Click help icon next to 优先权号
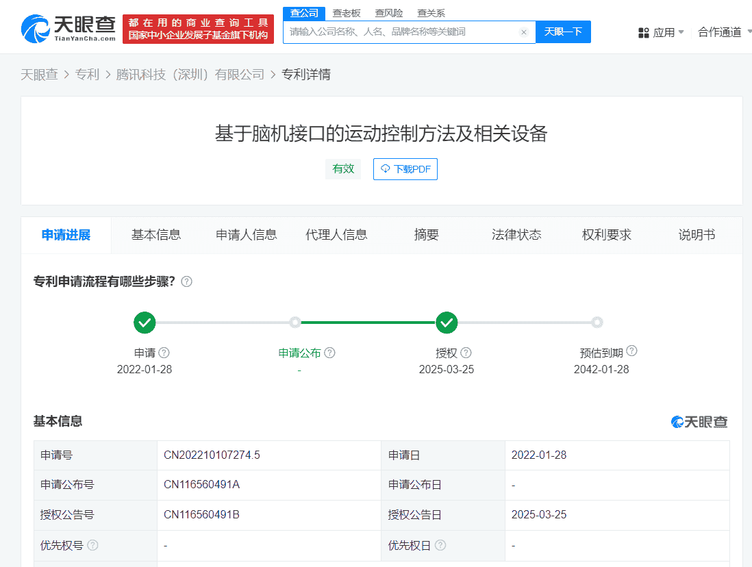The height and width of the screenshot is (567, 752). tap(92, 545)
